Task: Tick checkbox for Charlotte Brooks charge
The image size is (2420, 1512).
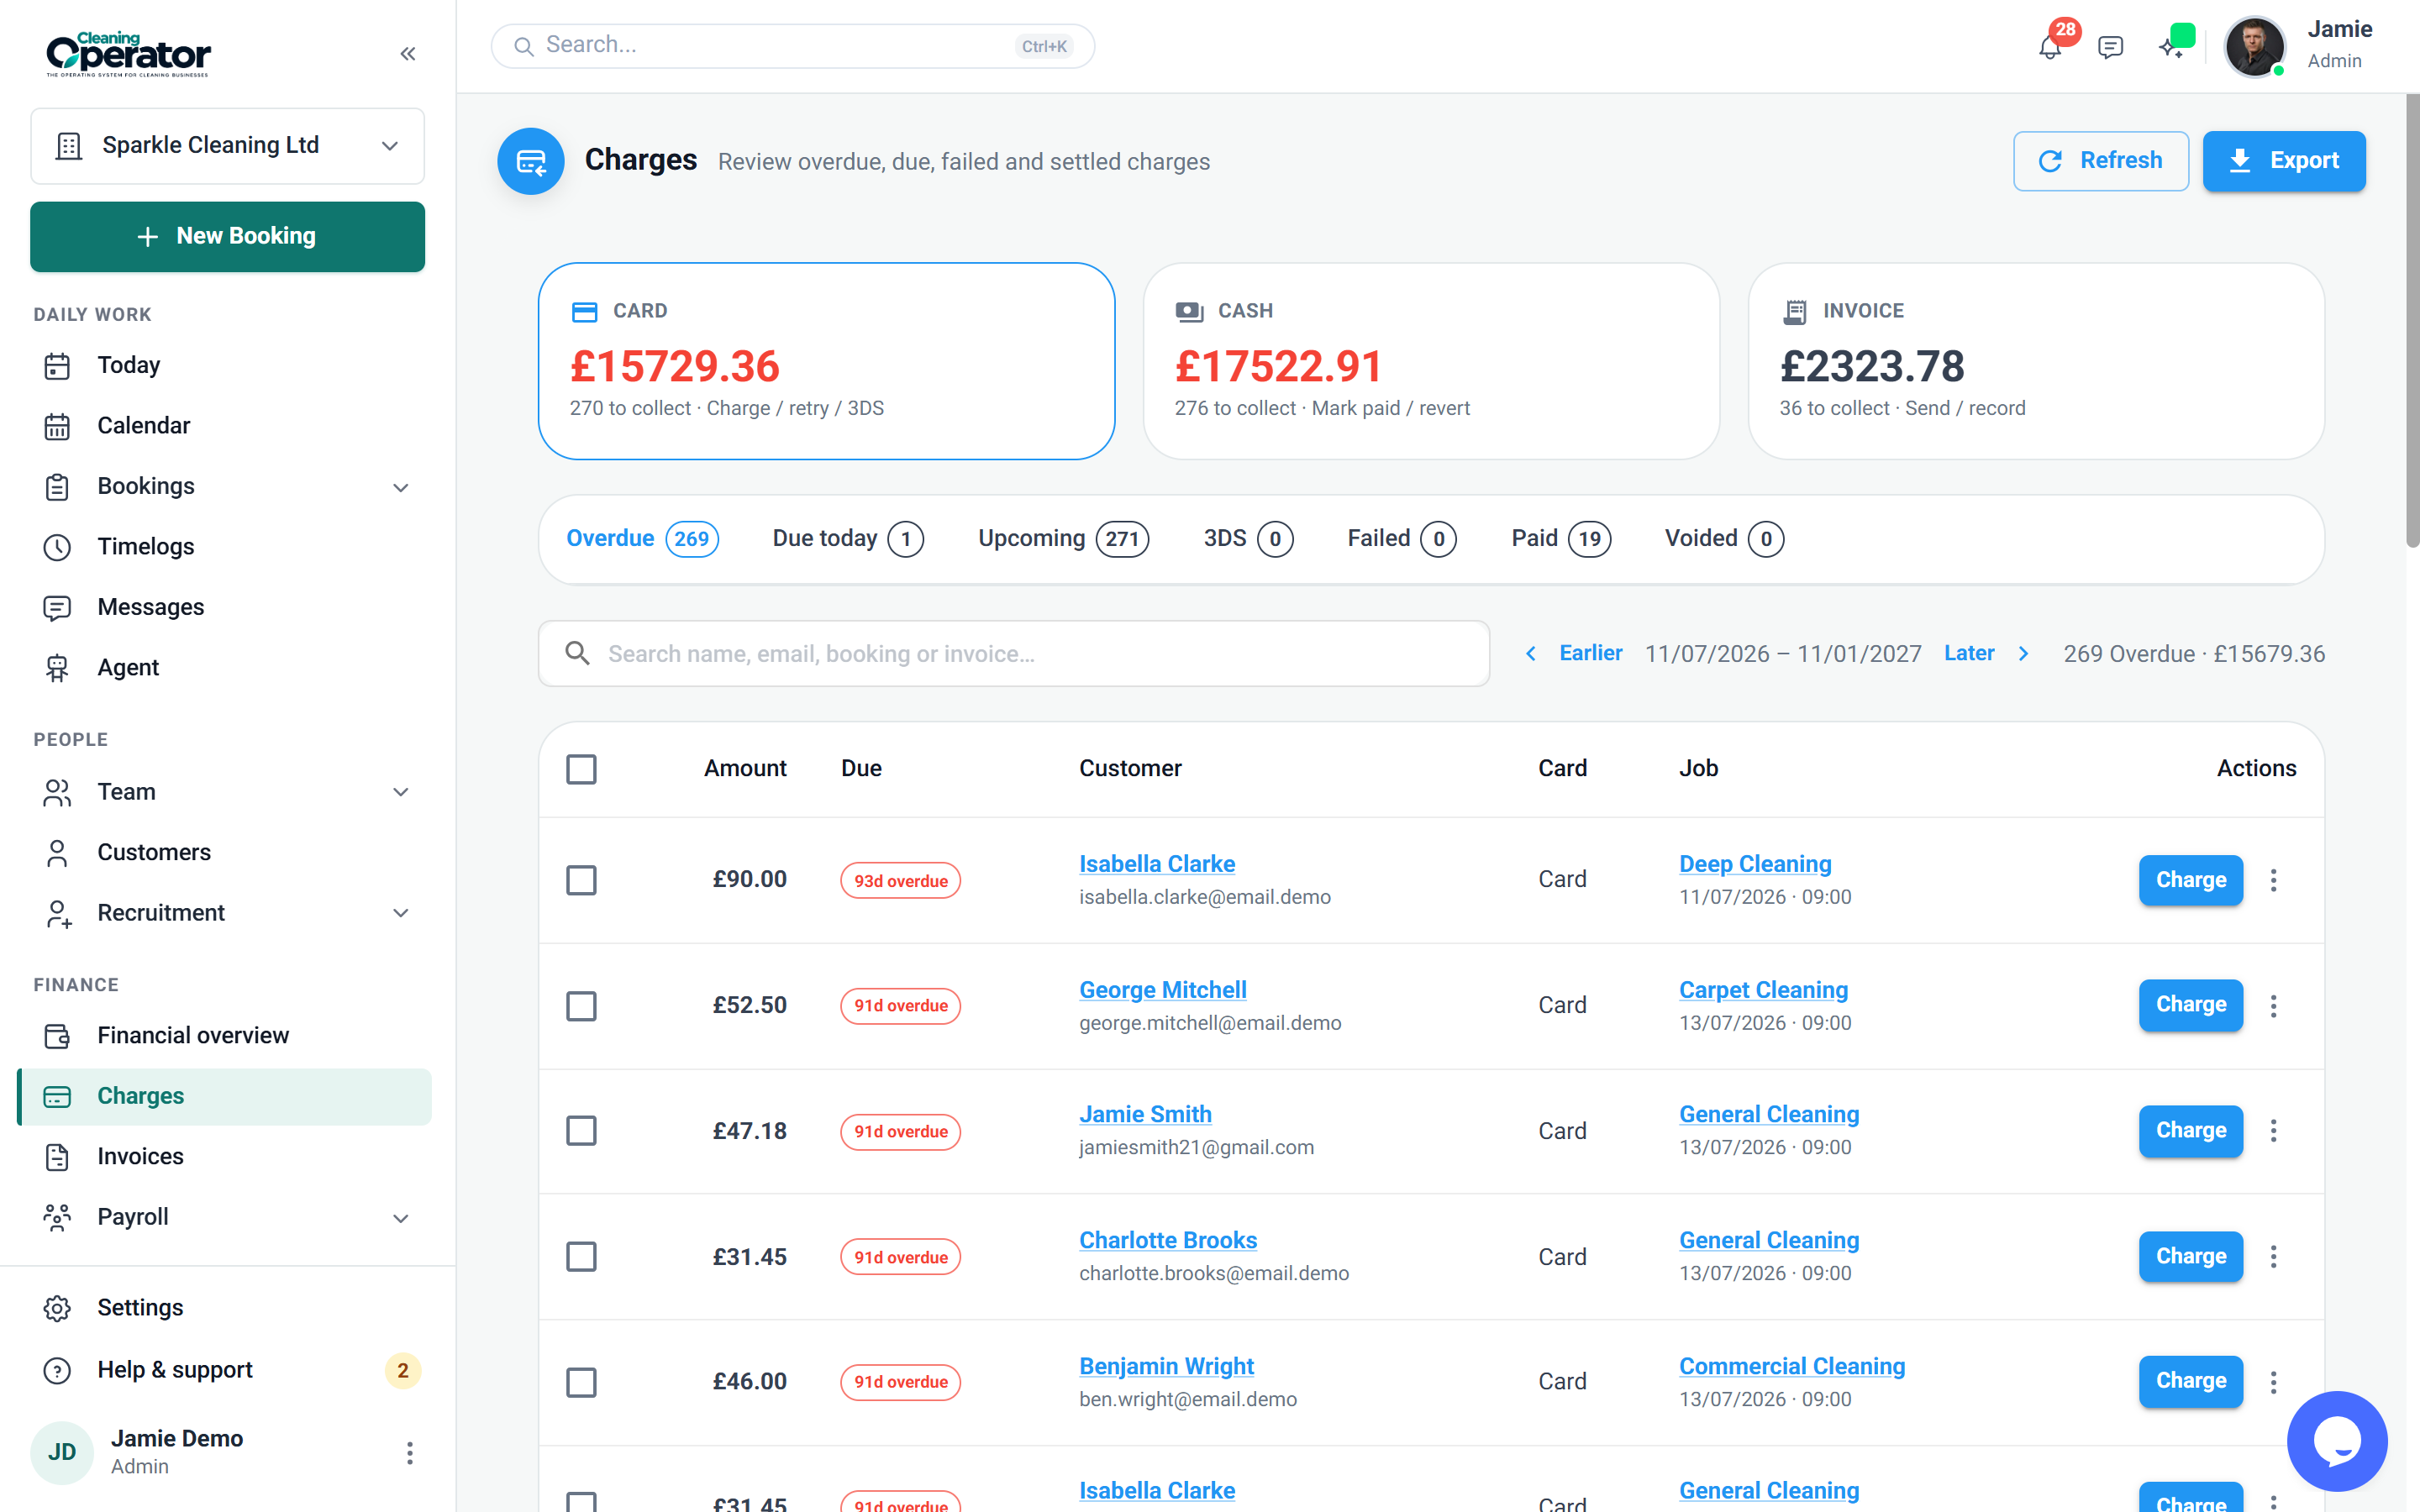Action: [x=581, y=1257]
